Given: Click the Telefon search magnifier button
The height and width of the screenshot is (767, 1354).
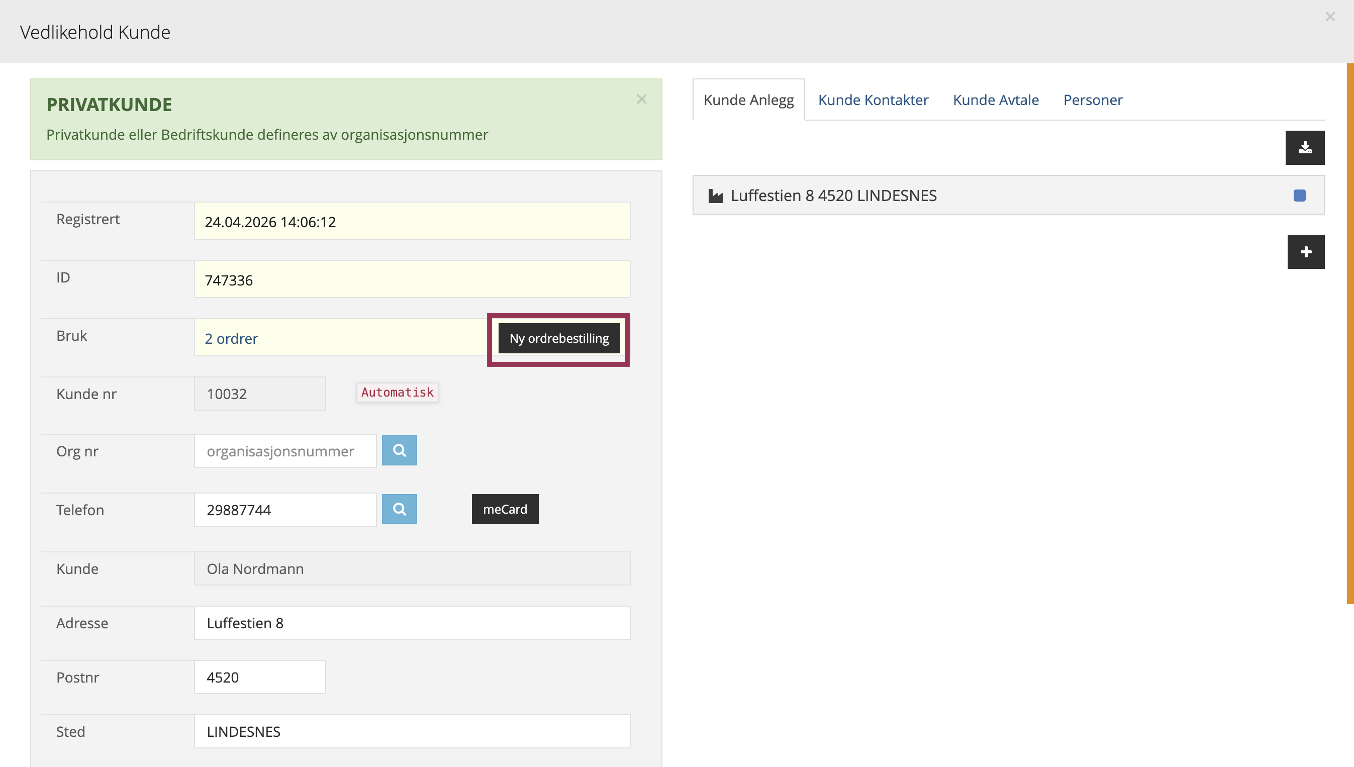Looking at the screenshot, I should 399,509.
